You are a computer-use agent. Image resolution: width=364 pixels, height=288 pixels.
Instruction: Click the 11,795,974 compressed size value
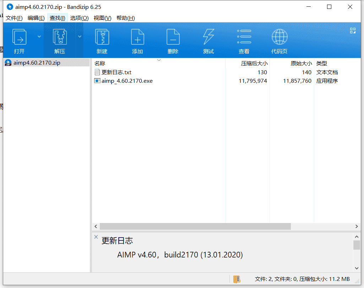(253, 81)
